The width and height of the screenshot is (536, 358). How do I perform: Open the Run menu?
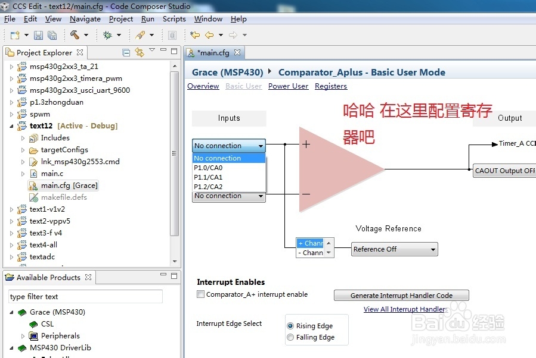(148, 19)
